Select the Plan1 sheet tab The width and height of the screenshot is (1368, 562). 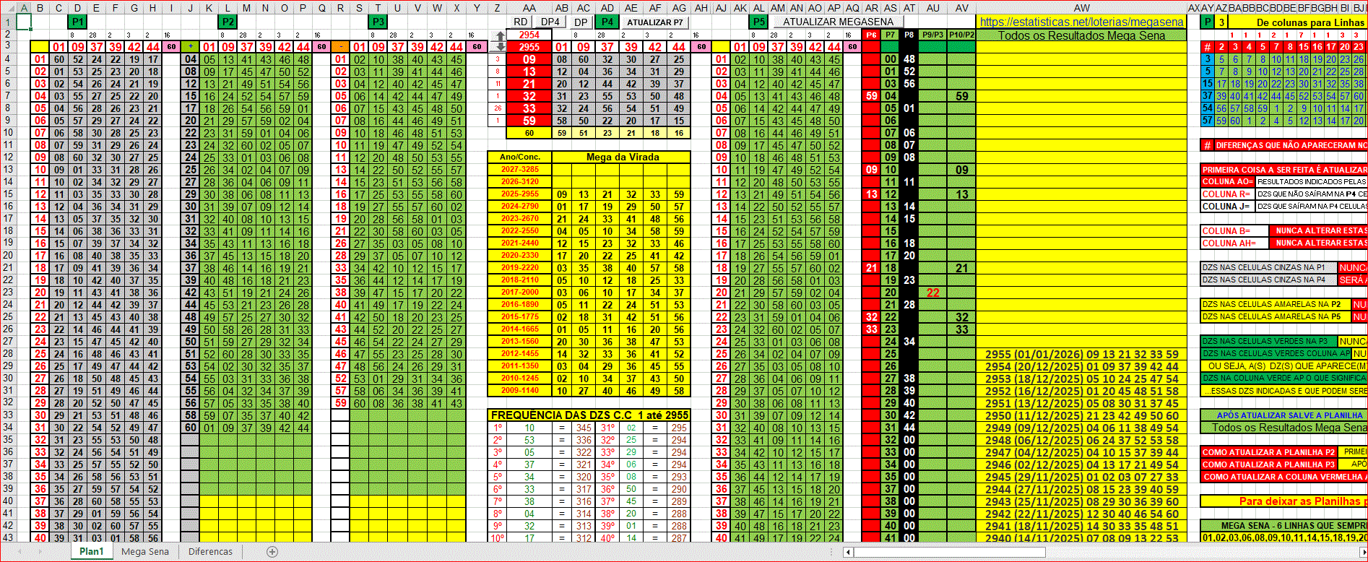pyautogui.click(x=92, y=552)
